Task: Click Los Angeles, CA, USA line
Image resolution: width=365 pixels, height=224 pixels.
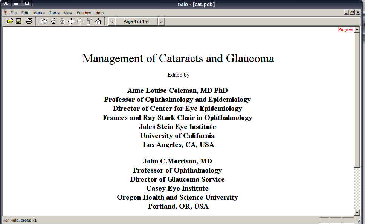Action: point(178,145)
